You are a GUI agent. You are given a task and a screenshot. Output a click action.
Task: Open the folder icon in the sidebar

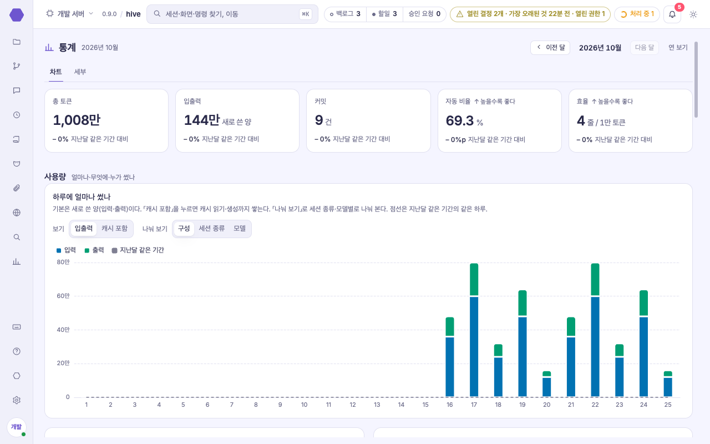(x=17, y=42)
